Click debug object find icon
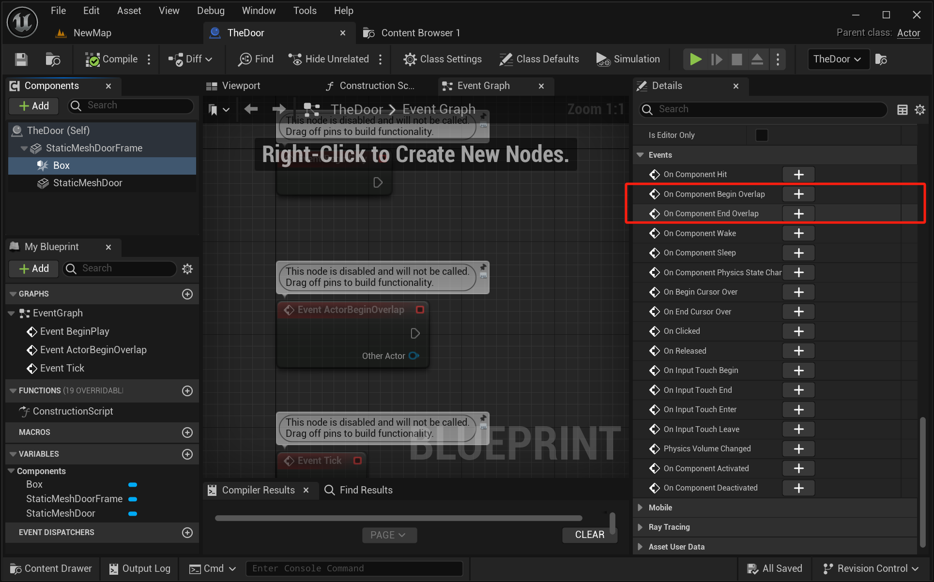The image size is (934, 582). [x=882, y=60]
